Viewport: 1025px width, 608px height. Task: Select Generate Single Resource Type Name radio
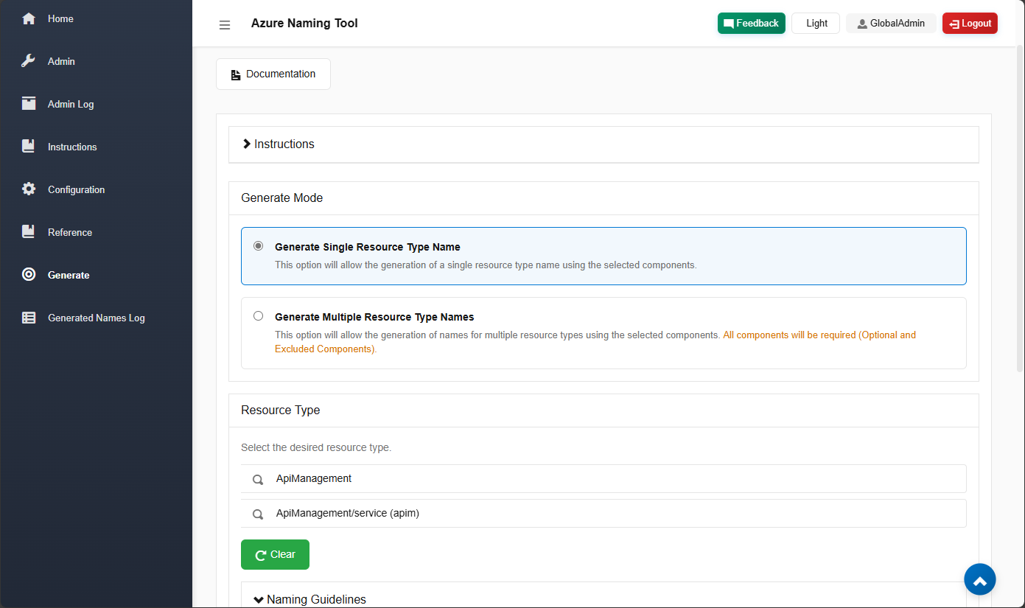(x=258, y=246)
